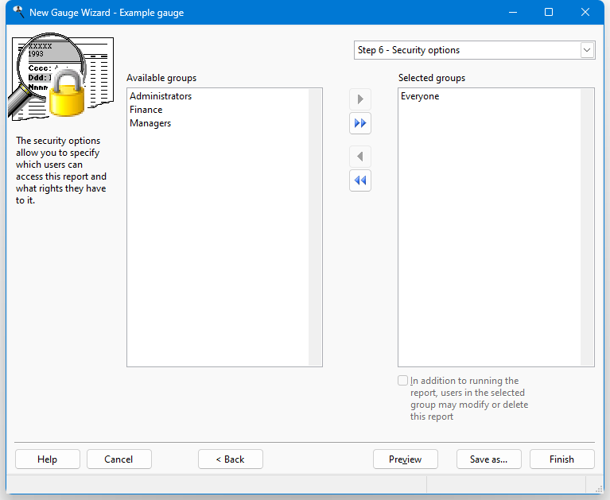This screenshot has width=610, height=500.
Task: Click the Help button
Action: (48, 459)
